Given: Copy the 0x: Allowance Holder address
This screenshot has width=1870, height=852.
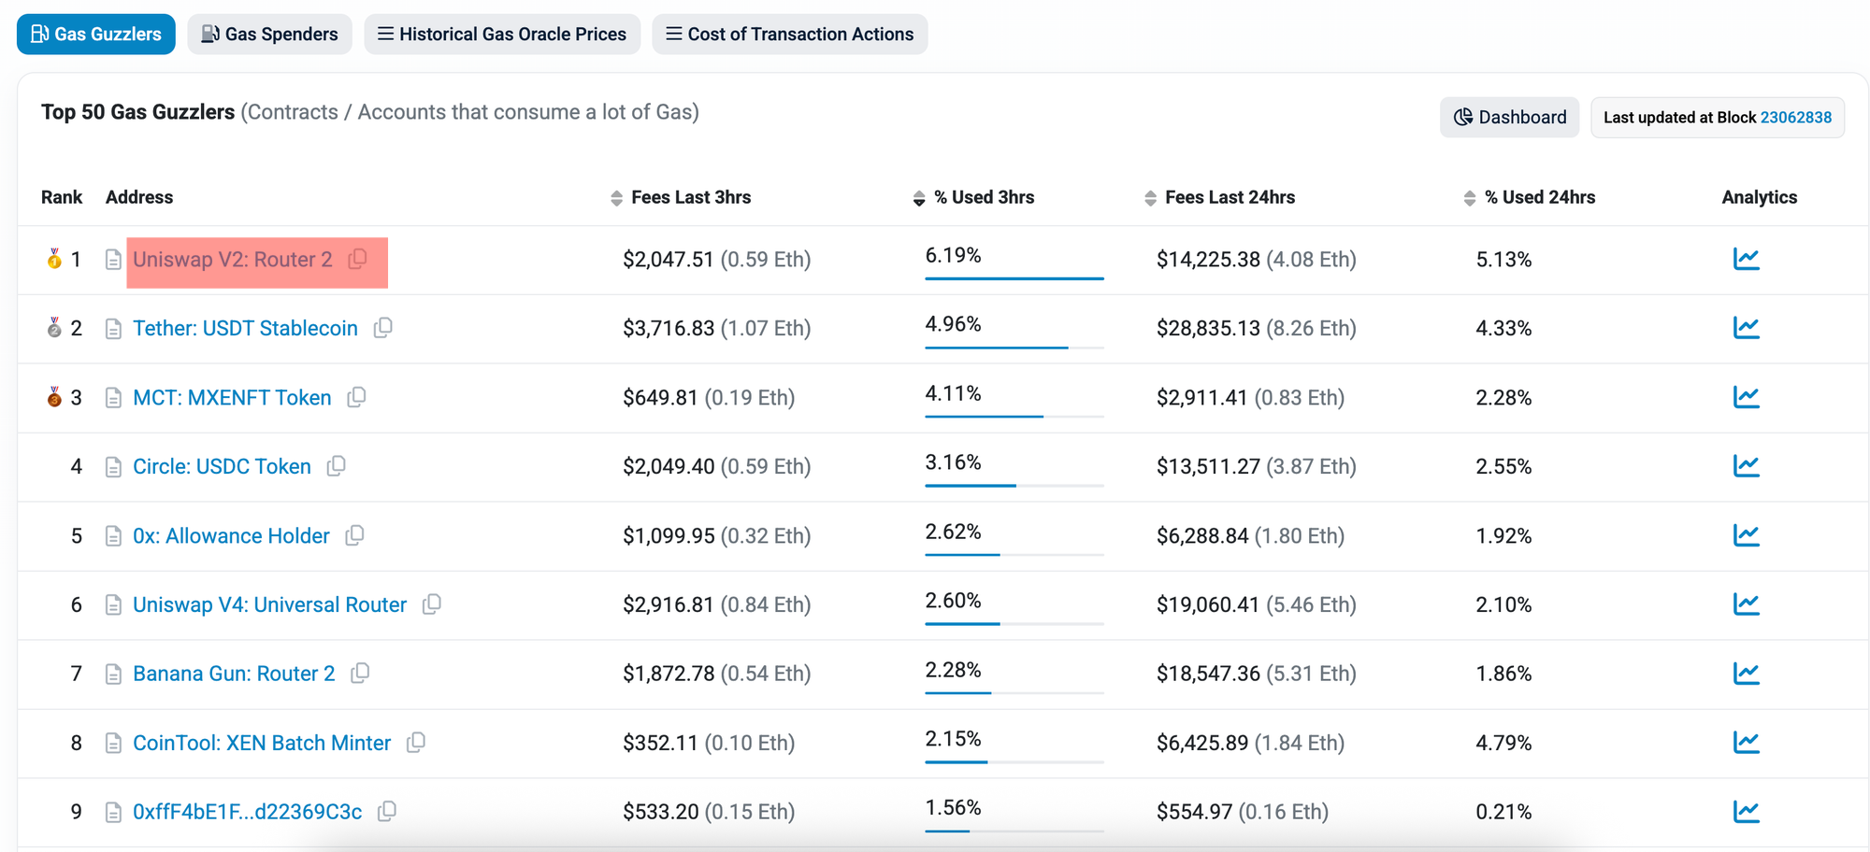Looking at the screenshot, I should 354,535.
